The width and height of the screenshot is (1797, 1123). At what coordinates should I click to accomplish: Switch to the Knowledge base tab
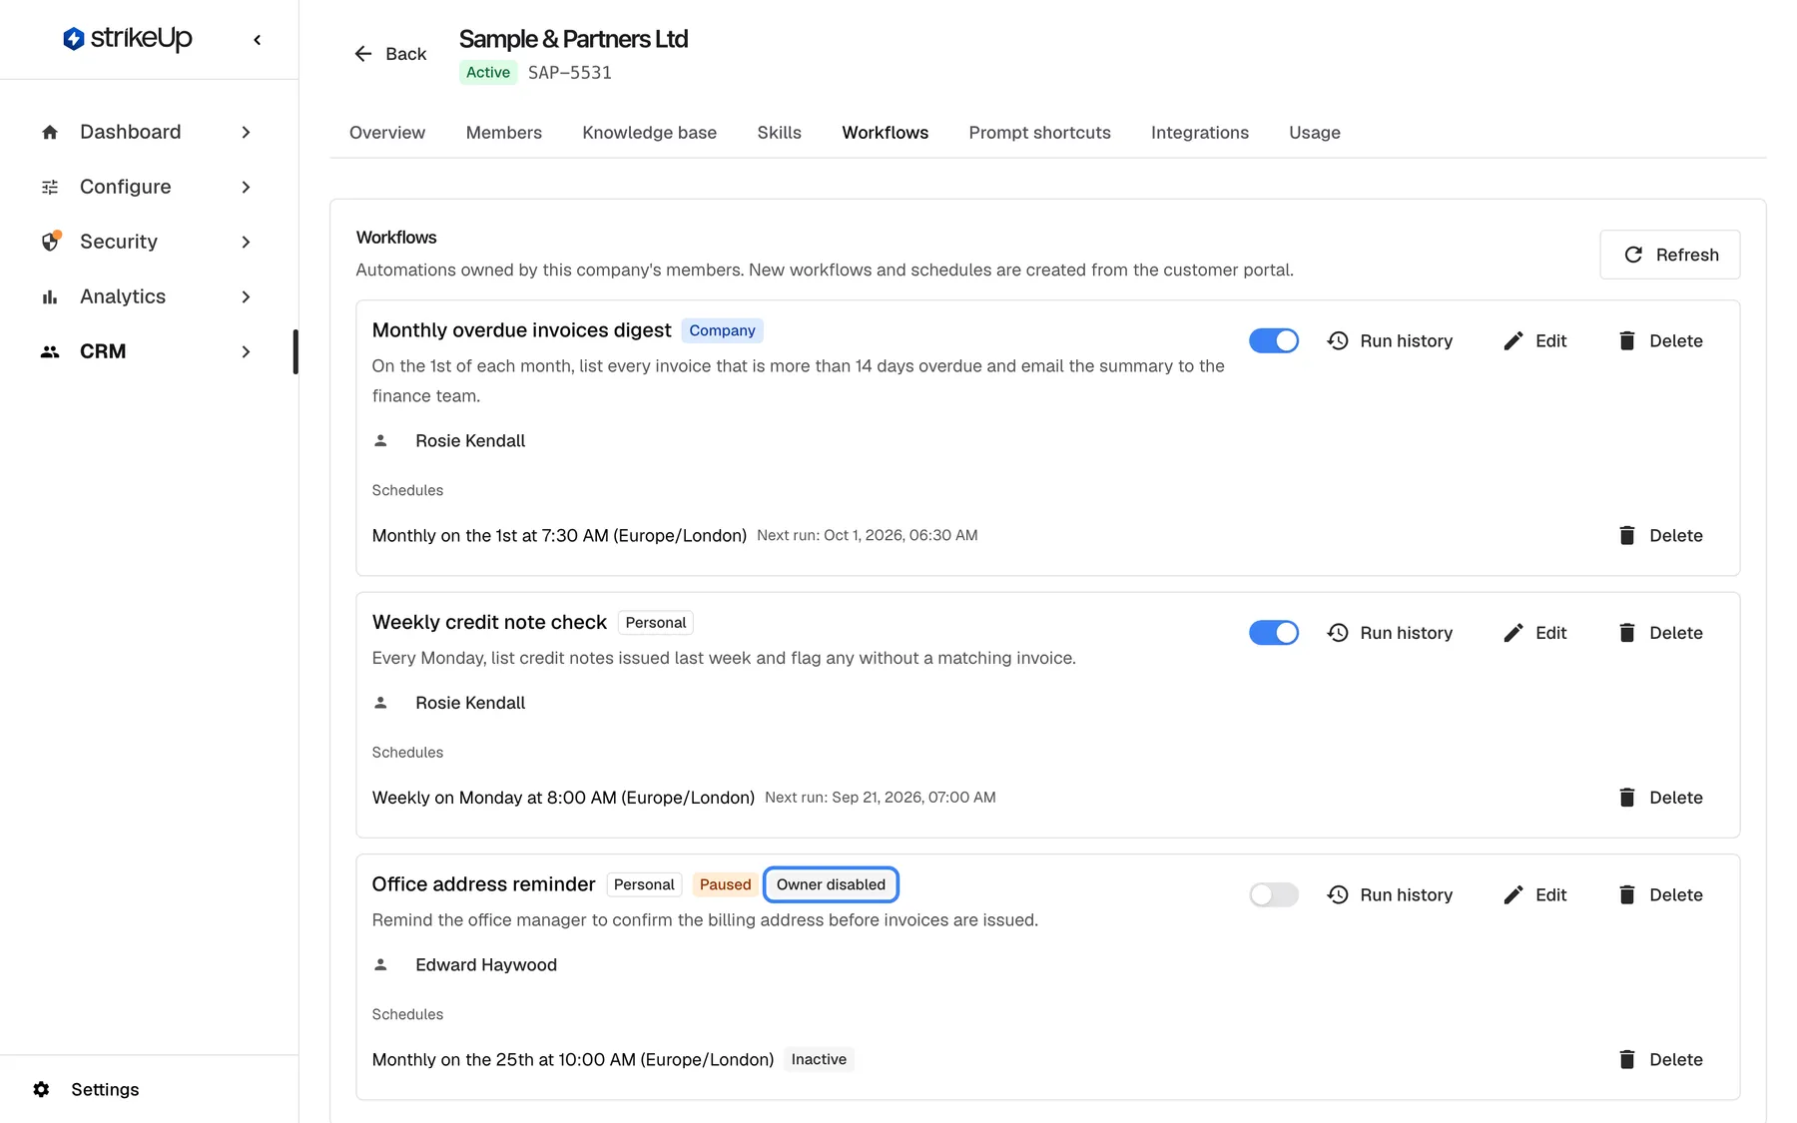click(x=649, y=133)
